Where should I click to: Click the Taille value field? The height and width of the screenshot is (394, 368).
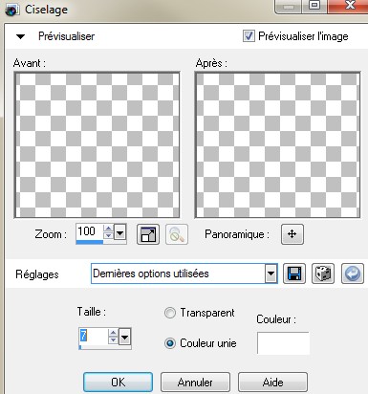coord(93,336)
